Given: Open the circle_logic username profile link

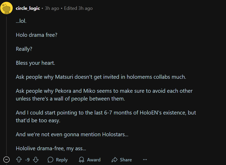Looking at the screenshot, I should [28, 8].
